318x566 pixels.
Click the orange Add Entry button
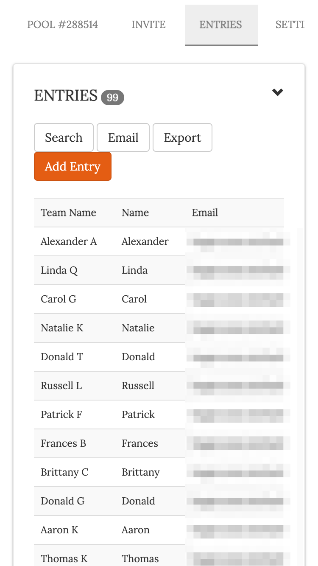coord(73,166)
